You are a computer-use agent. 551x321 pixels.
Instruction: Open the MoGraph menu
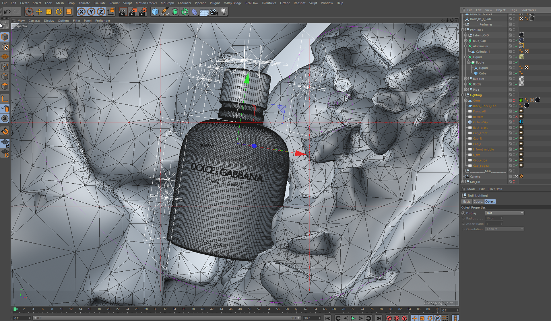coord(167,3)
